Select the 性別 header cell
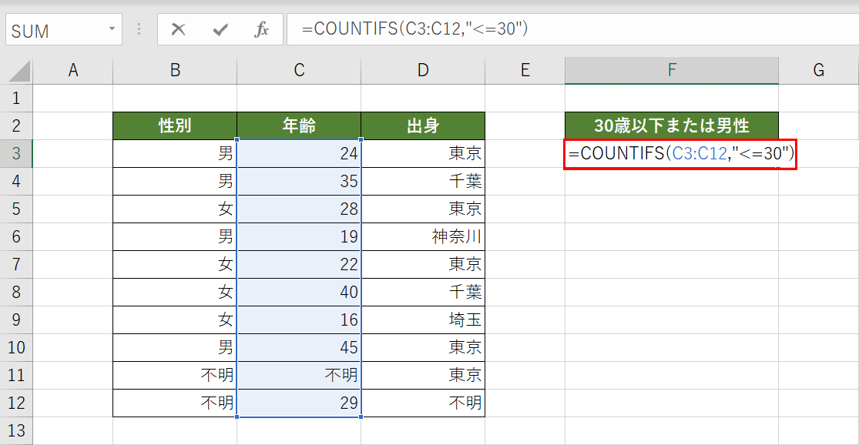Viewport: 859px width, 445px height. coord(174,125)
